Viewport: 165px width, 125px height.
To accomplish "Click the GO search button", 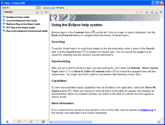I will pos(38,8).
